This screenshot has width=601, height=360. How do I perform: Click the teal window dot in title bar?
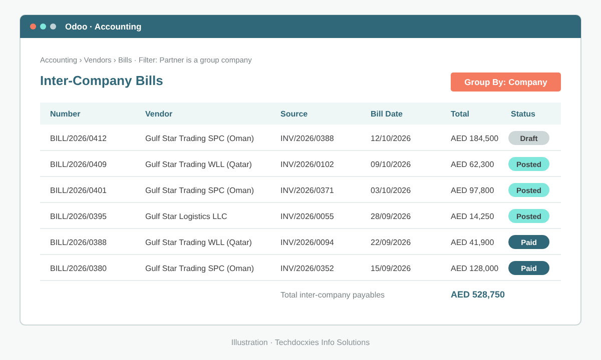[43, 26]
